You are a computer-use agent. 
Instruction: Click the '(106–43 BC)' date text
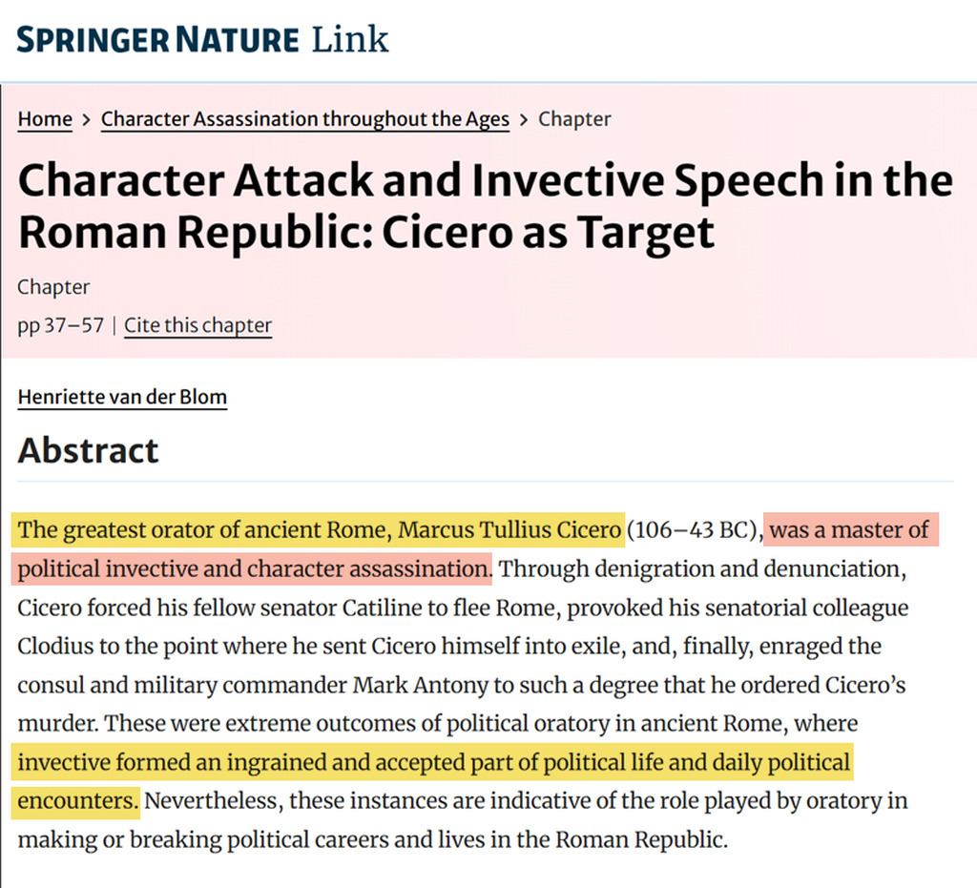tap(695, 530)
